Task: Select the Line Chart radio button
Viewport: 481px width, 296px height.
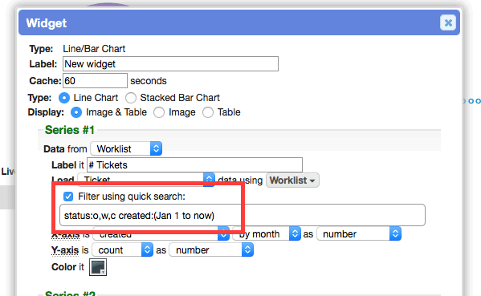Action: [64, 98]
